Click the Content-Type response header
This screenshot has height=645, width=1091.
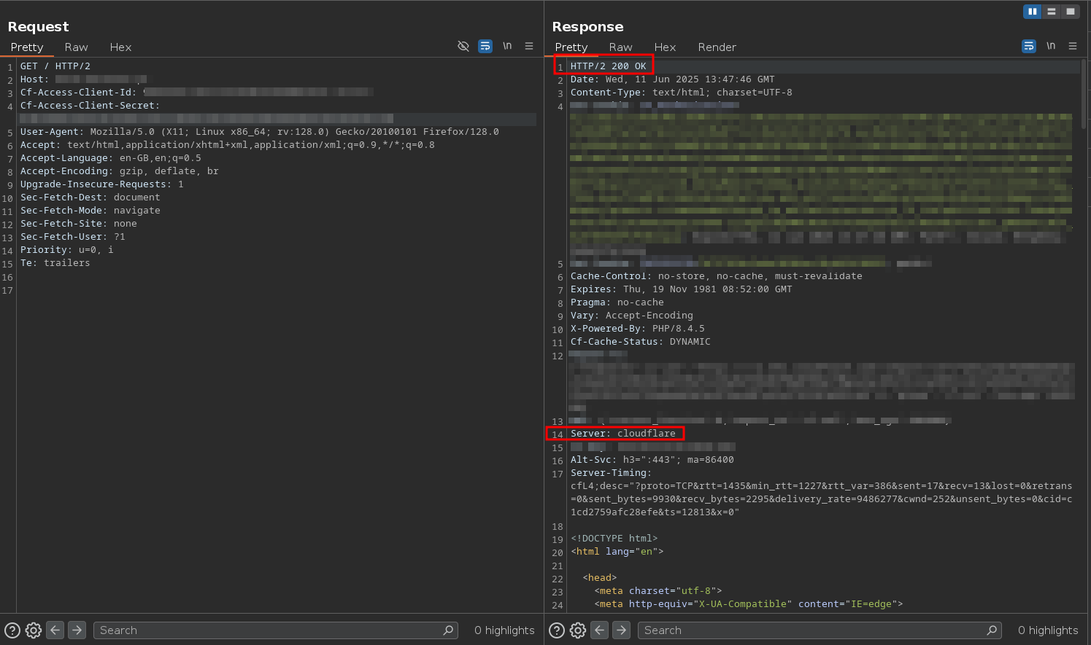coord(682,93)
